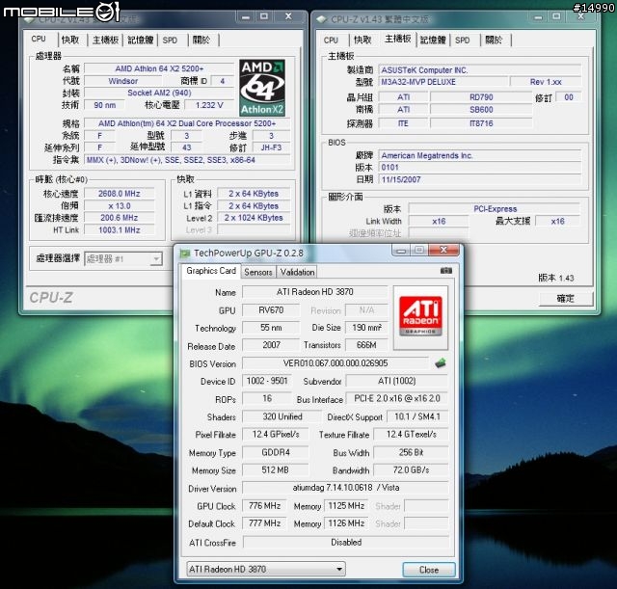This screenshot has width=617, height=589.
Task: Open the SPD tab in left CPU-Z window
Action: [x=170, y=40]
